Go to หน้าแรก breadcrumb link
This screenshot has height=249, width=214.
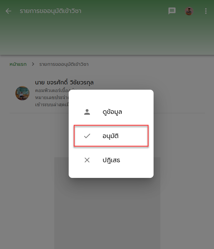click(18, 64)
